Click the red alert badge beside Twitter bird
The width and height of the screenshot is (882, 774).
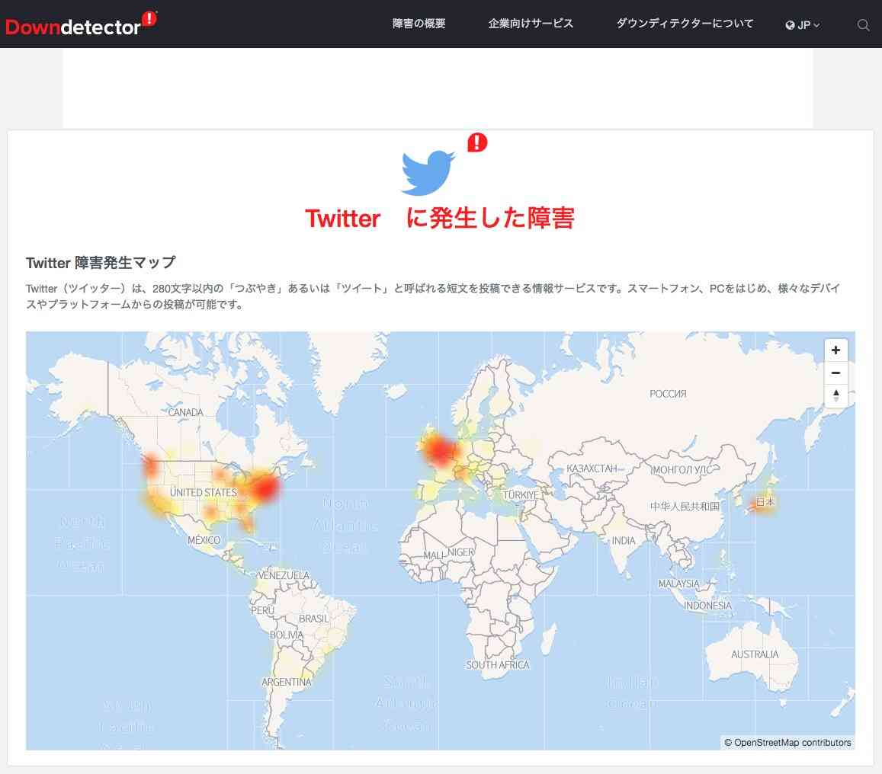[x=477, y=142]
